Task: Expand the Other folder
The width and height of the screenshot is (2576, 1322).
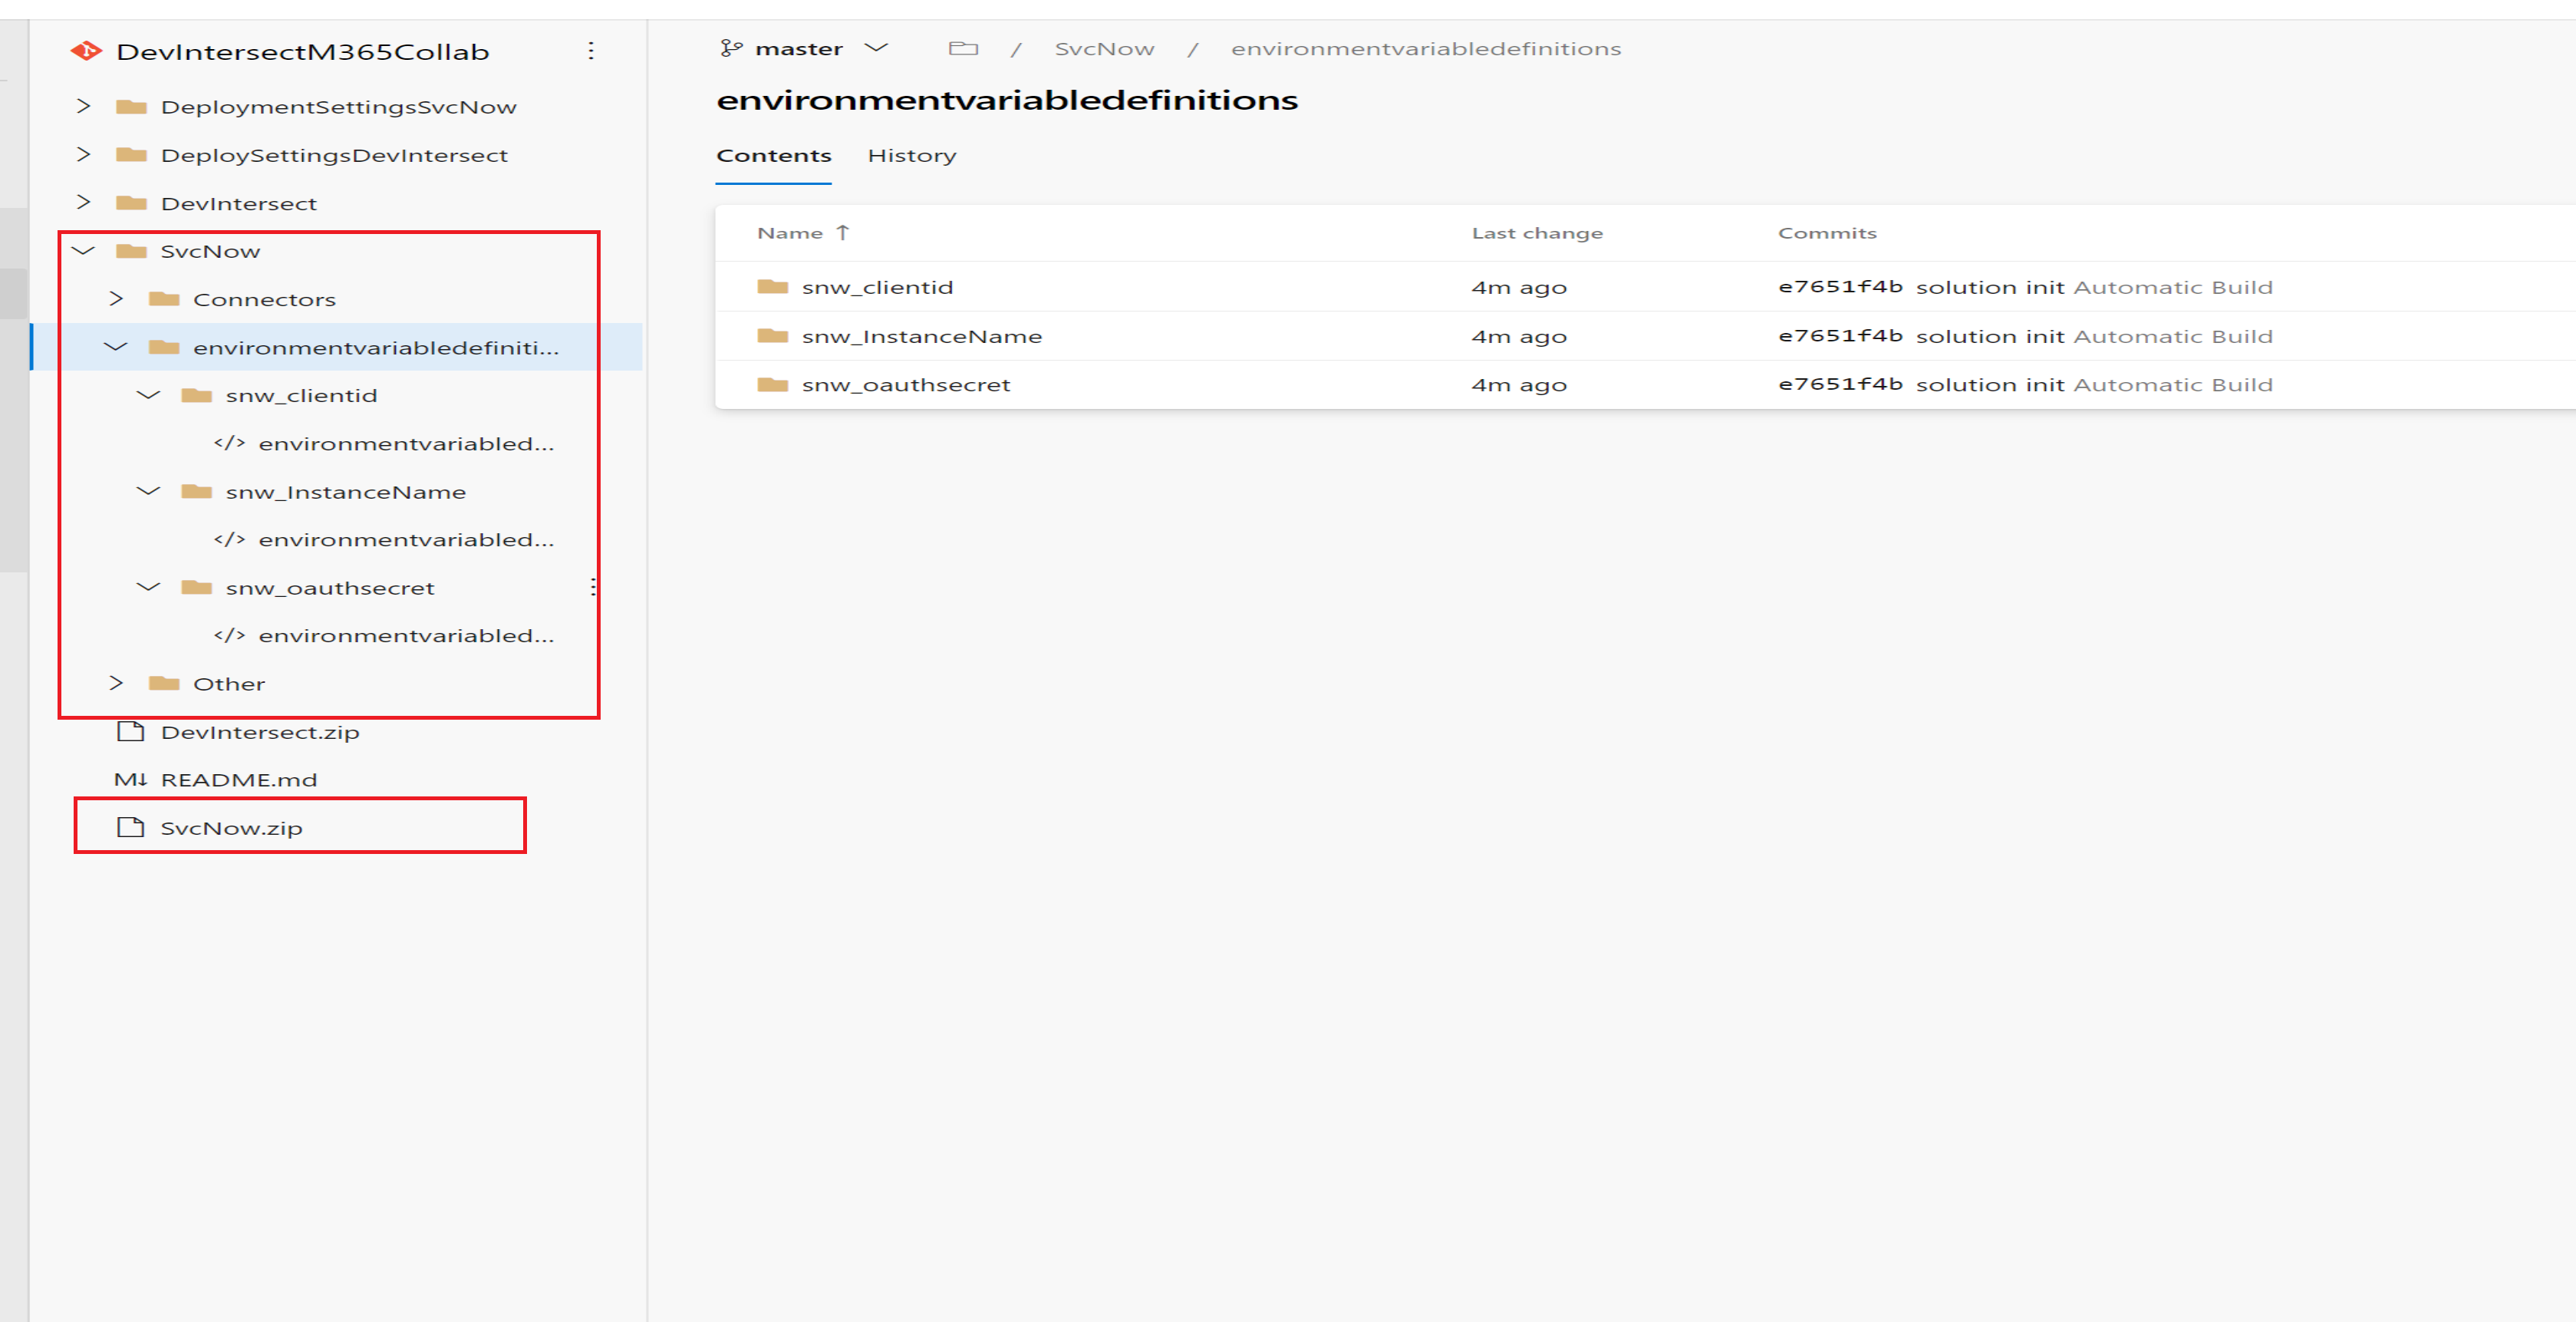Action: pos(116,683)
